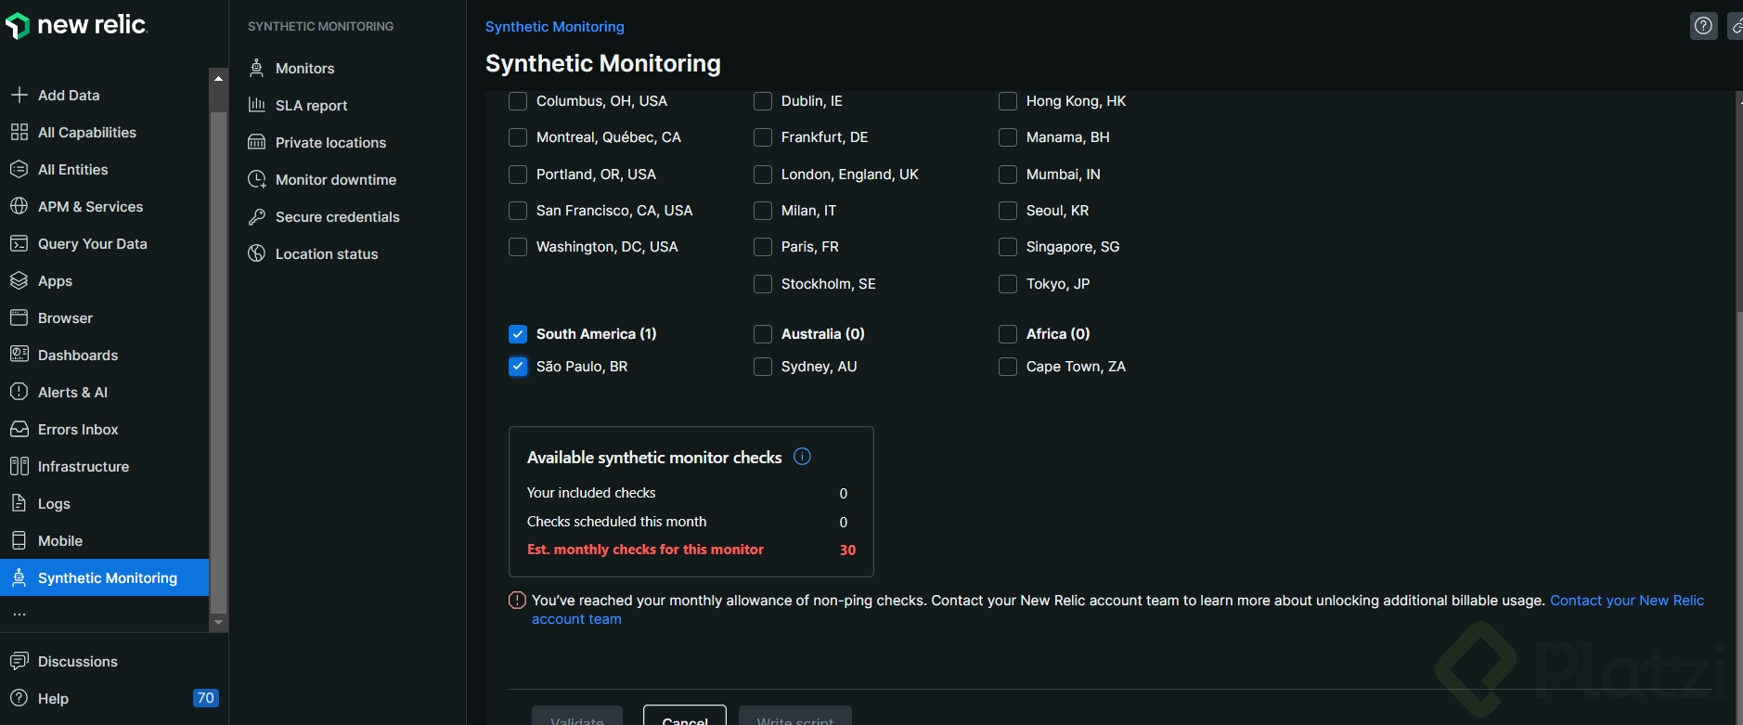Click info icon beside Available synthetic monitor checks
Image resolution: width=1743 pixels, height=725 pixels.
pos(803,457)
